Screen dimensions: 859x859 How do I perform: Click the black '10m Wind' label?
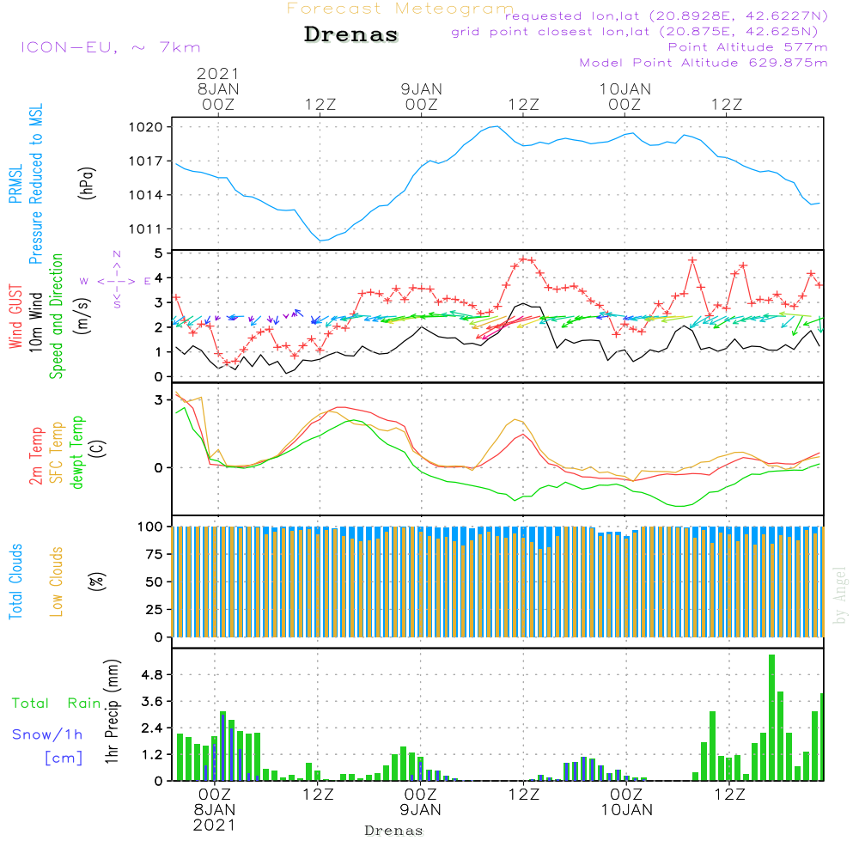[35, 322]
